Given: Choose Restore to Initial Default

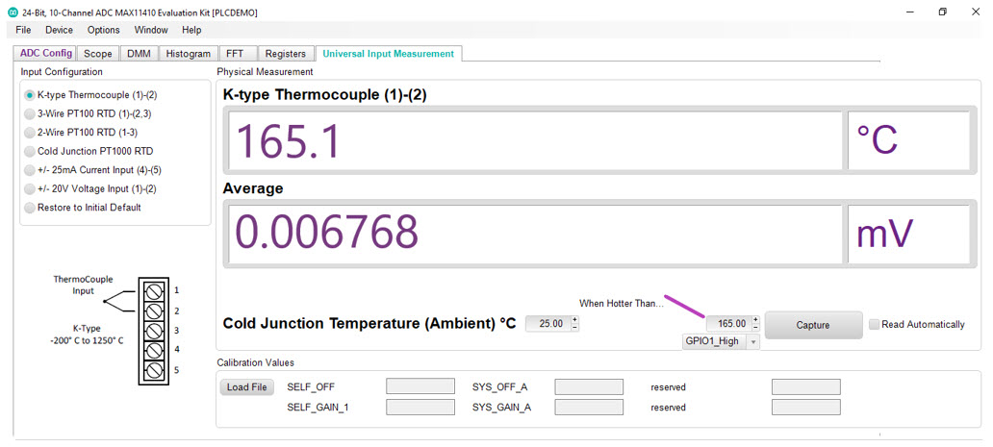Looking at the screenshot, I should tap(83, 208).
